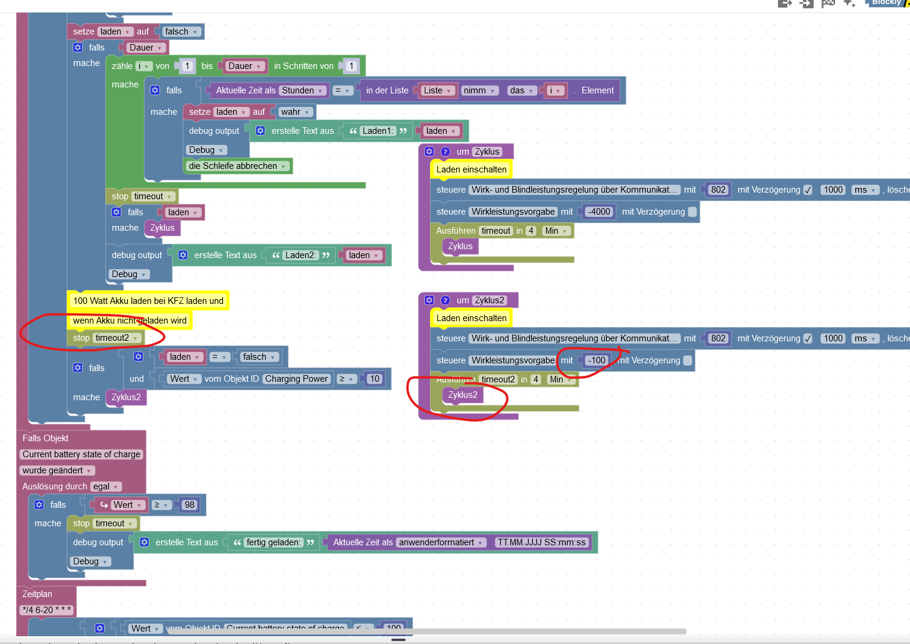Screen dimensions: 910x644
Task: Open gear on 'falls laden' block
Action: click(117, 212)
